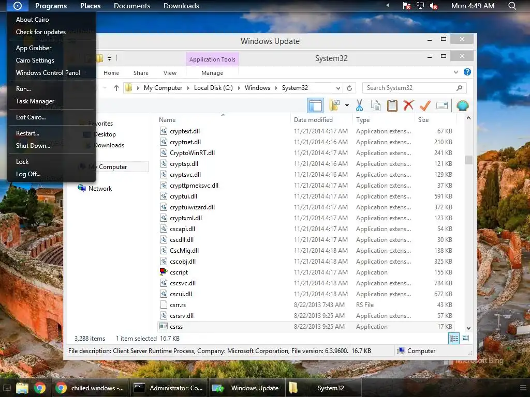The image size is (530, 397).
Task: Expand Windows breadcrumb arrow before System32
Action: tap(276, 88)
